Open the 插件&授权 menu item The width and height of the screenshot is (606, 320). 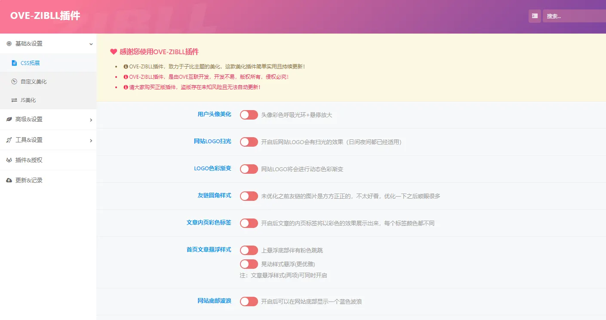pyautogui.click(x=48, y=160)
